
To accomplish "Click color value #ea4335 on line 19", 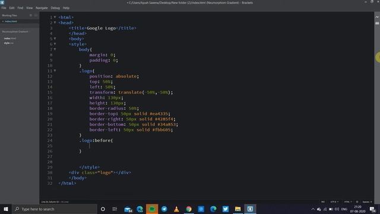I will (x=159, y=114).
